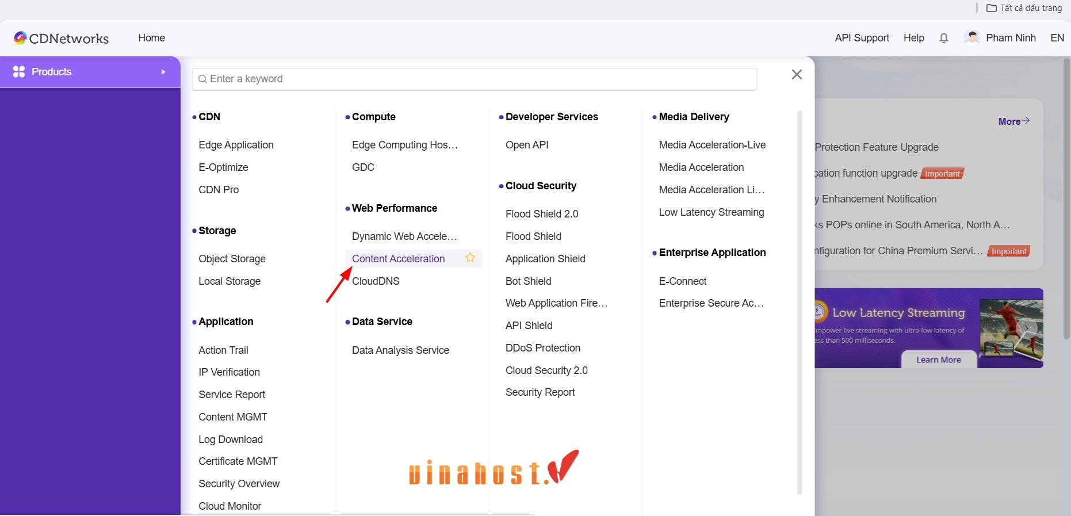This screenshot has height=516, width=1071.
Task: Open Application Shield
Action: [x=545, y=259]
